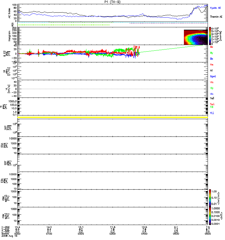
Task: Click the Keogram axis label
Action: [x=10, y=36]
